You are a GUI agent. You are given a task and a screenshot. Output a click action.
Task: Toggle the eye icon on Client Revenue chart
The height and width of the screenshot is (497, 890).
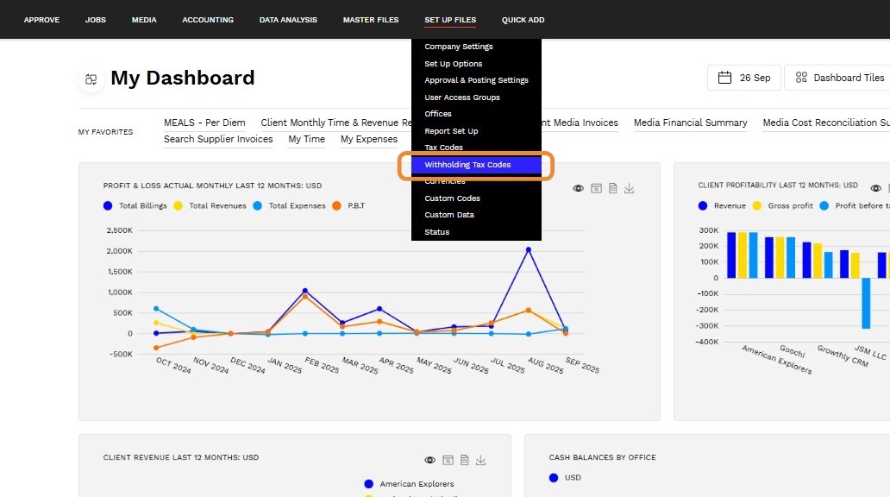point(429,460)
